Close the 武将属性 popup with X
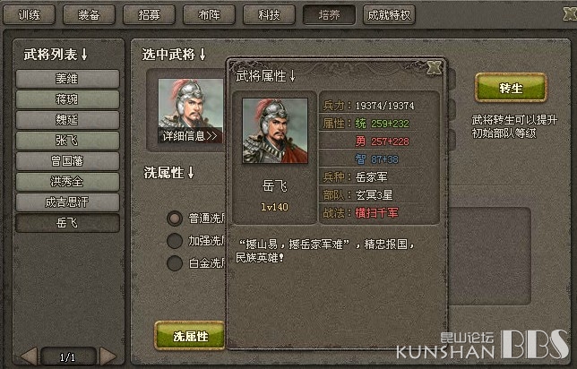Screen dimensions: 577x369 click(435, 68)
